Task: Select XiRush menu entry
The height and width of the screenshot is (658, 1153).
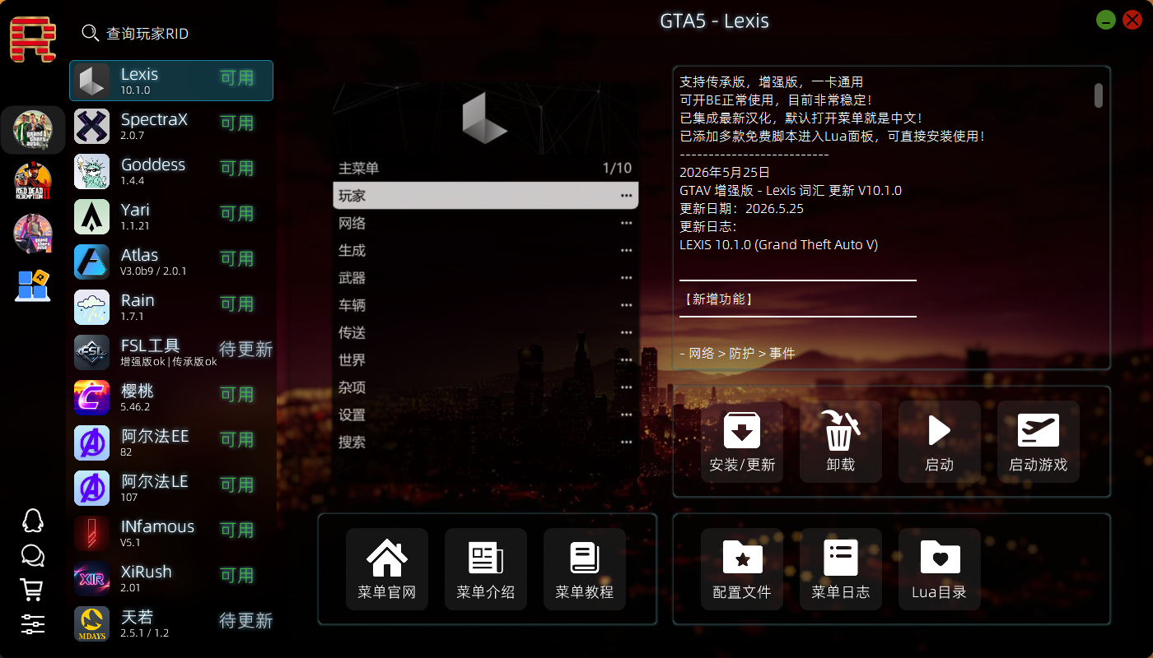Action: 171,578
